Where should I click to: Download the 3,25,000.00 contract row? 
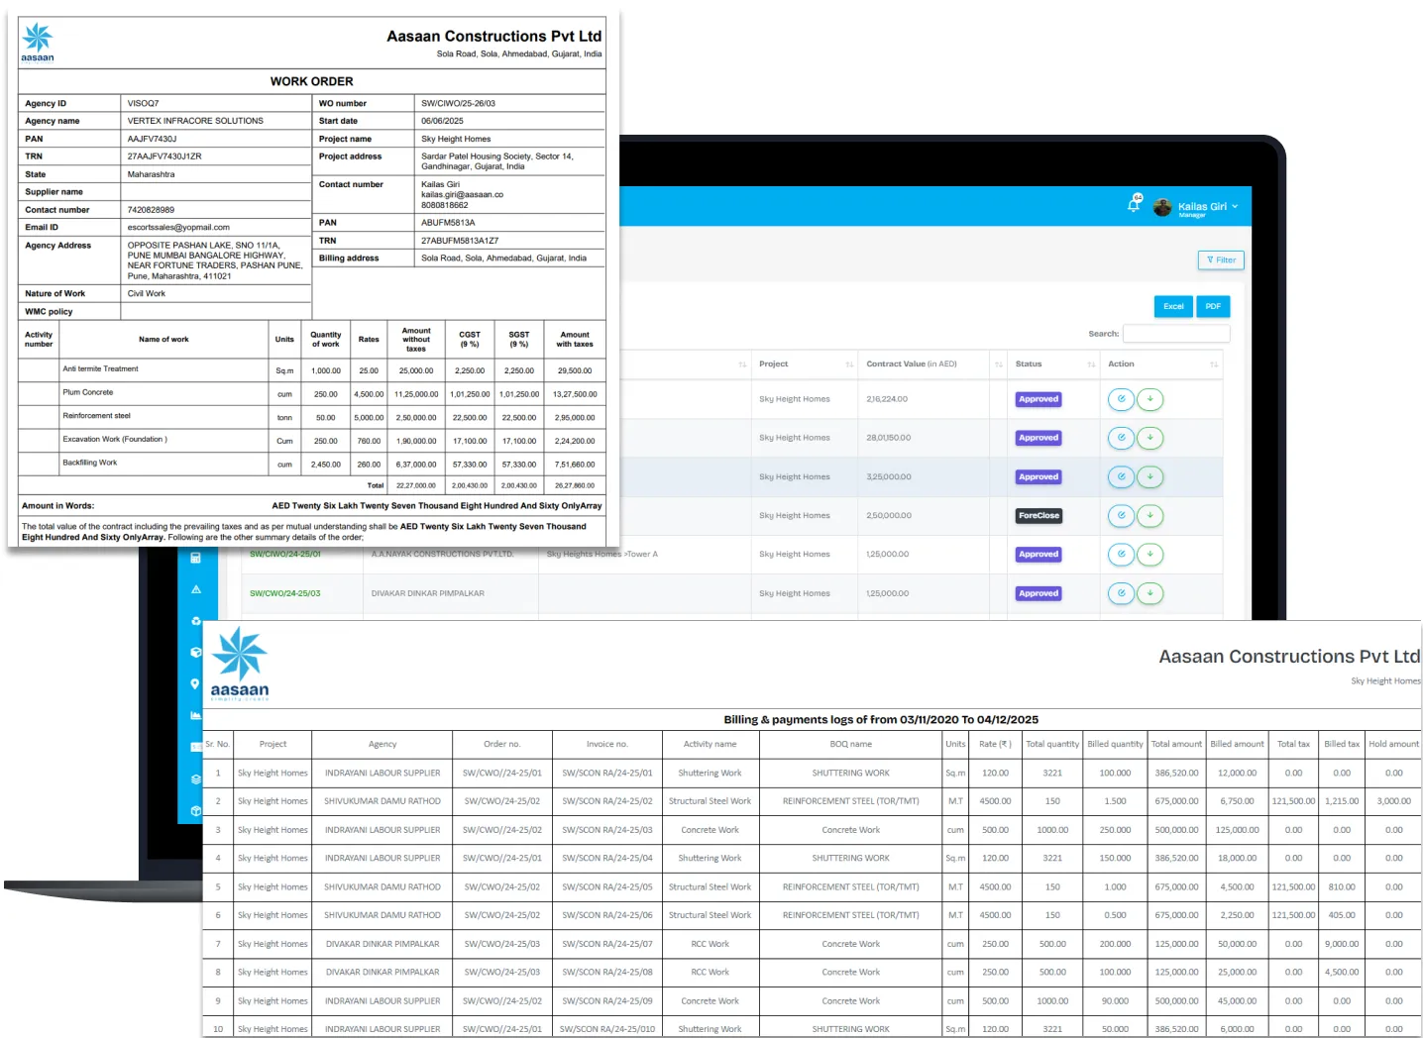1149,476
